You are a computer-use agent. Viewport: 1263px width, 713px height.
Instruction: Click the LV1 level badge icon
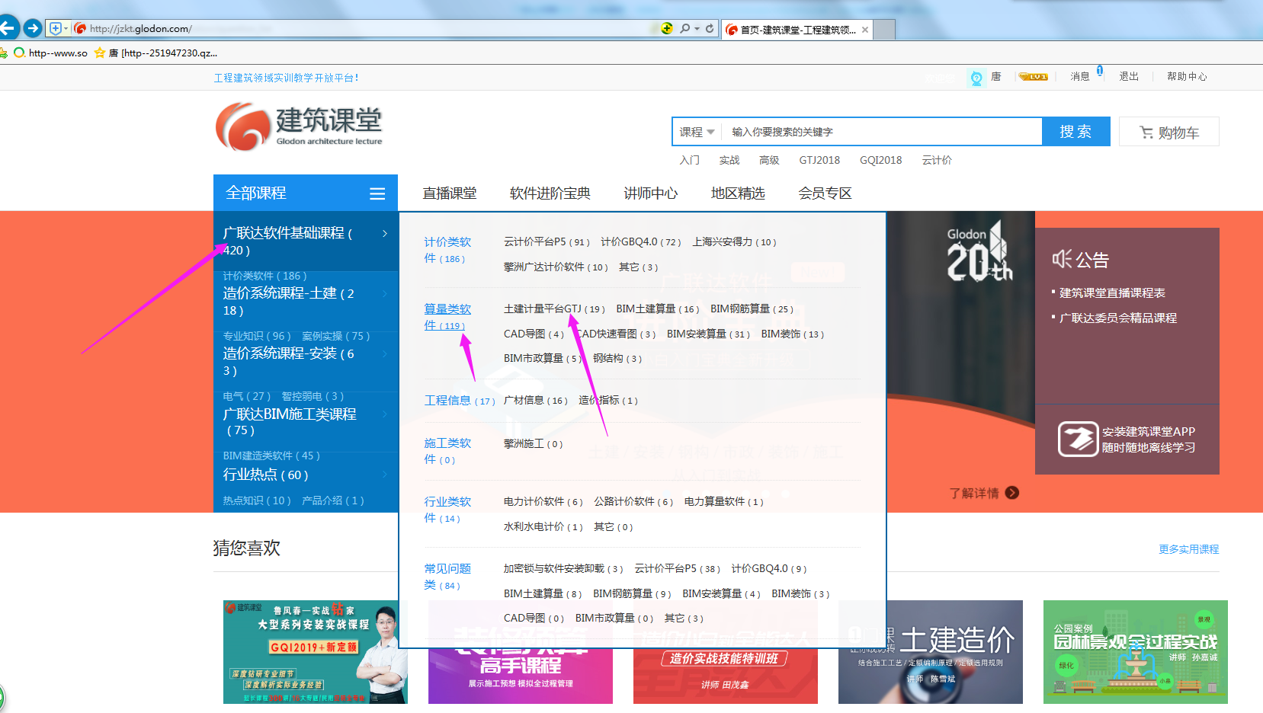tap(1033, 77)
